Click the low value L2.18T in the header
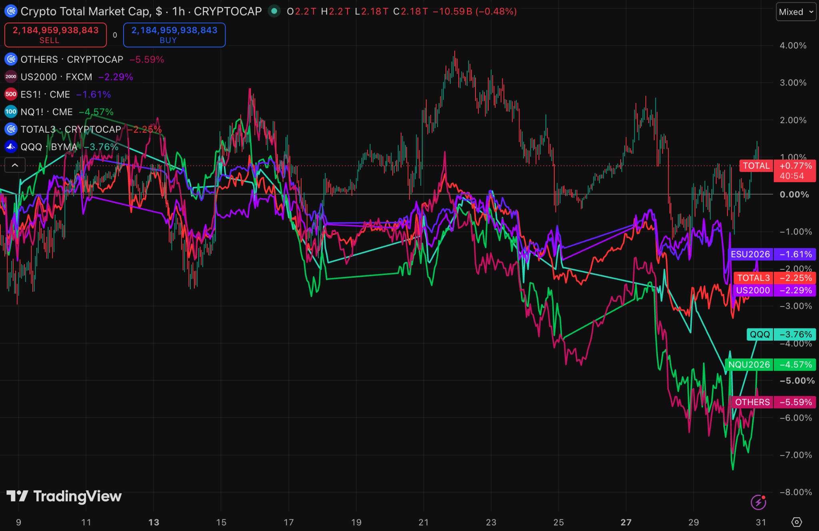 click(372, 12)
